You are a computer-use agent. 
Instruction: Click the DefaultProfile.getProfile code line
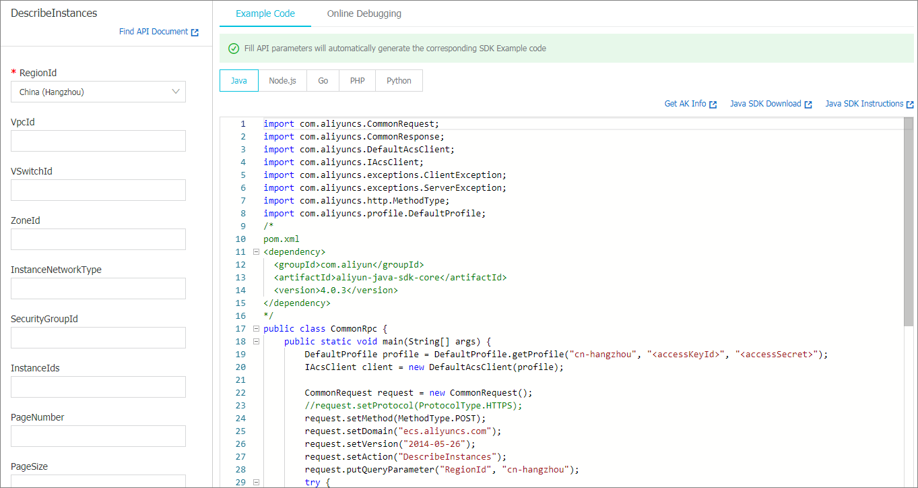(x=566, y=355)
